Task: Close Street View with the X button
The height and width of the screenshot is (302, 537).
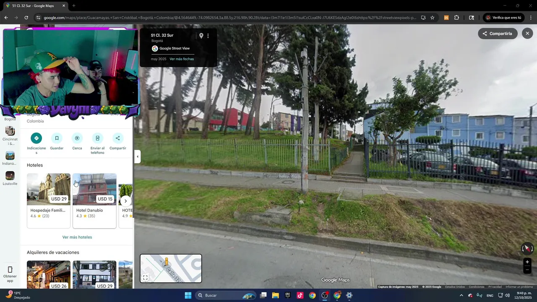Action: pos(527,34)
